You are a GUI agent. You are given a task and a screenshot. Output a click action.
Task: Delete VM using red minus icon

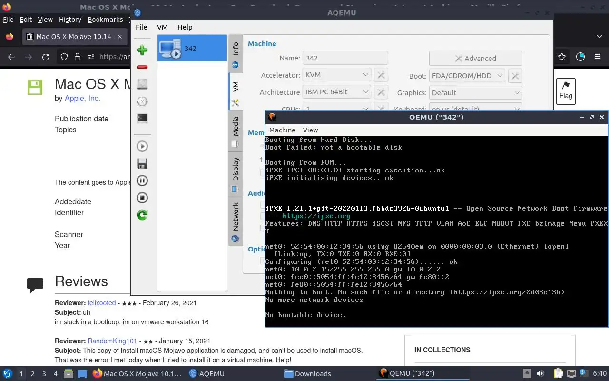[x=142, y=67]
